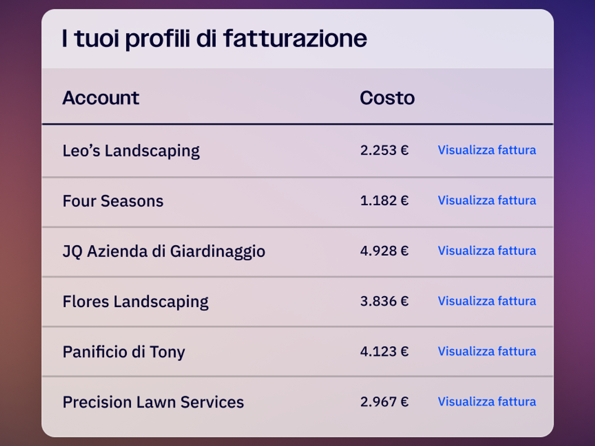Select the Leo's Landscaping account name
The height and width of the screenshot is (446, 595).
pyautogui.click(x=131, y=151)
